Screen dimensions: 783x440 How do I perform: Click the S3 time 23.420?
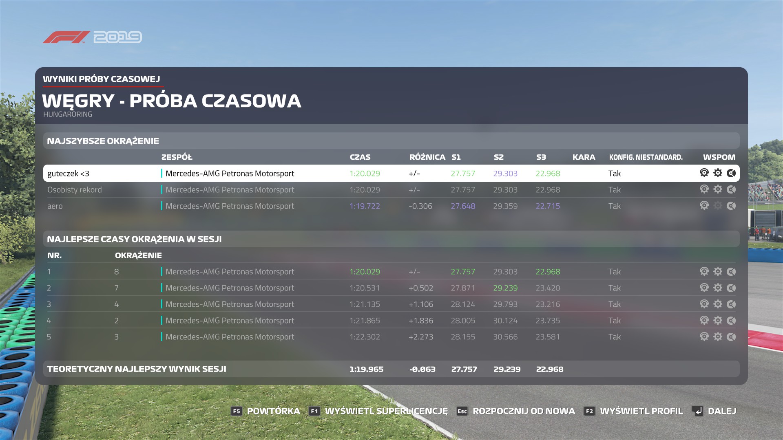[x=548, y=288]
